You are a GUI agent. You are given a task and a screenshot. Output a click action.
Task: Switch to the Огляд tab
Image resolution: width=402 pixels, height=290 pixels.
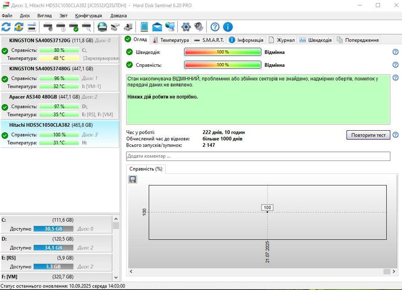point(136,39)
